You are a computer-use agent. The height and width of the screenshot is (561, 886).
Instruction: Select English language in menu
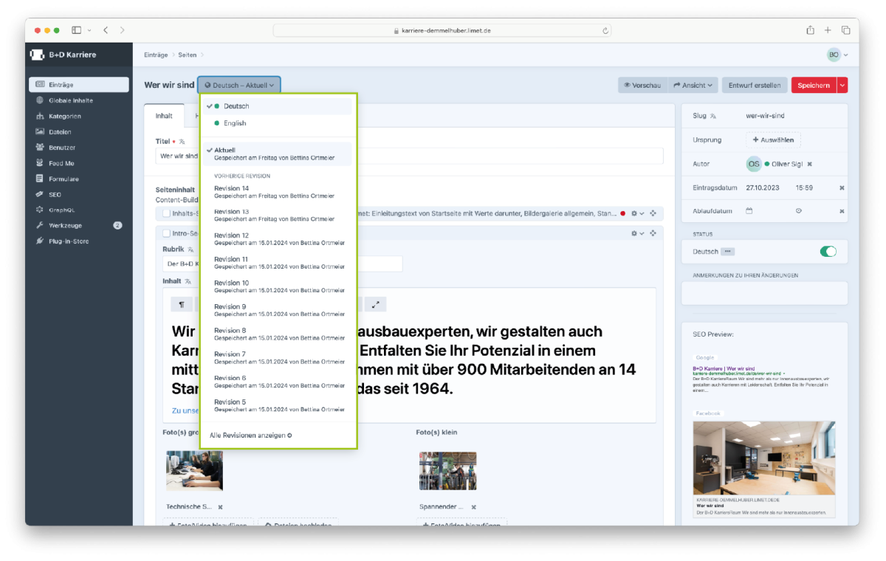click(278, 123)
